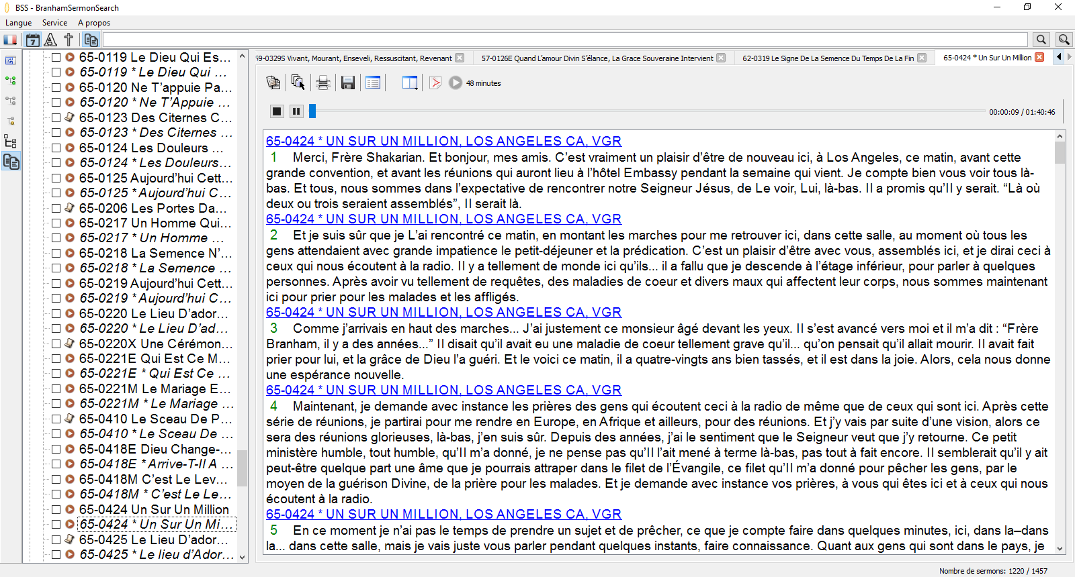Click the shaded magnifier advanced search button

point(1064,40)
